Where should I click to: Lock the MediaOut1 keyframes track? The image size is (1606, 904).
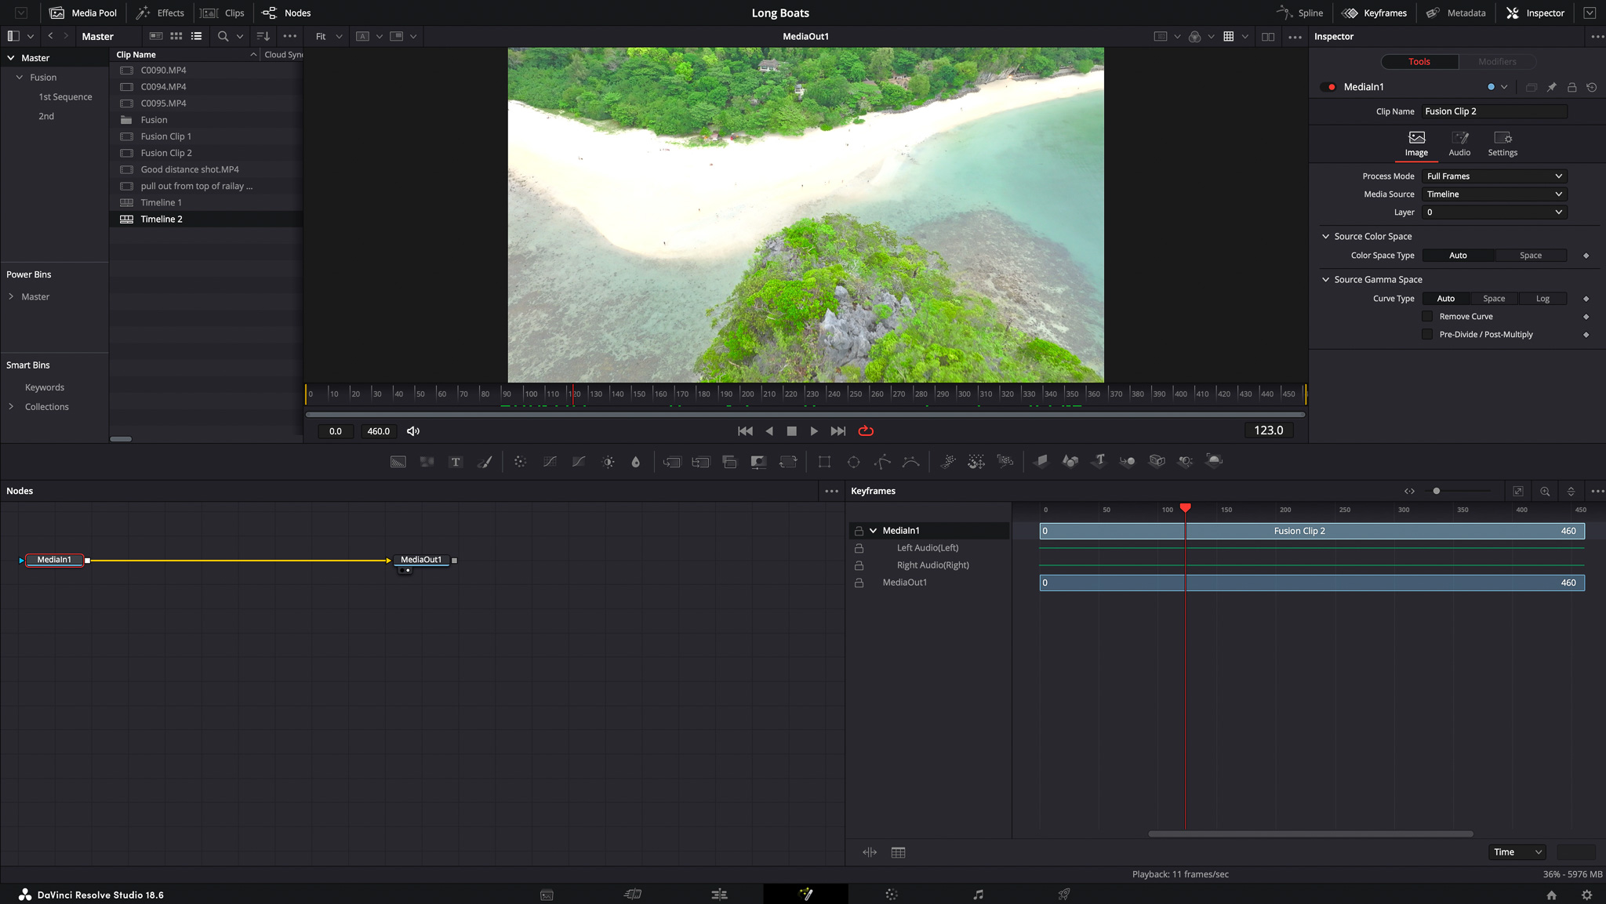(x=859, y=583)
